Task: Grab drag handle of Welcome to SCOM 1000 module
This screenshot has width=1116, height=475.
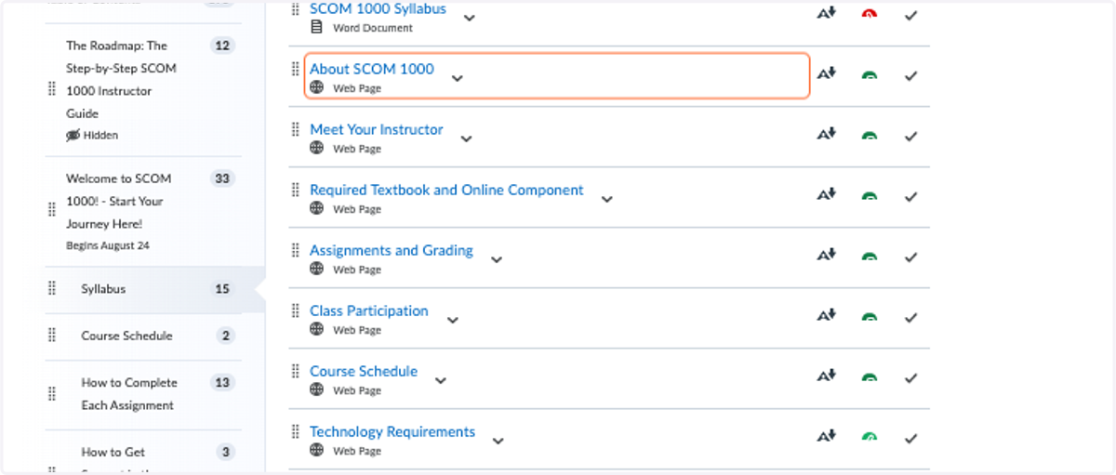Action: coord(52,210)
